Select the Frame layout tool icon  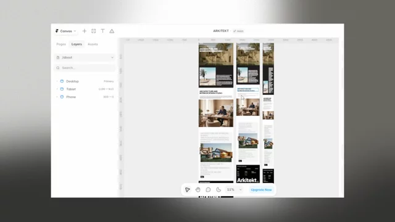click(x=94, y=31)
